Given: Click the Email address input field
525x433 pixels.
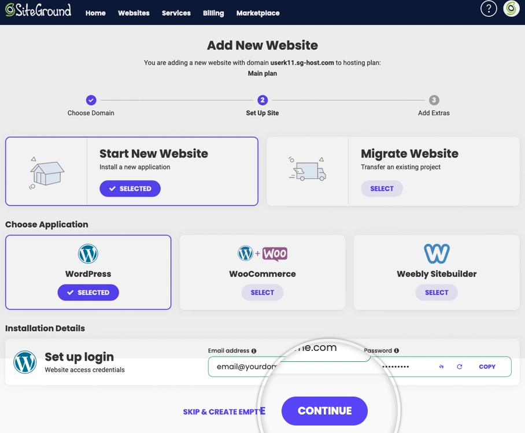Looking at the screenshot, I should (x=243, y=367).
